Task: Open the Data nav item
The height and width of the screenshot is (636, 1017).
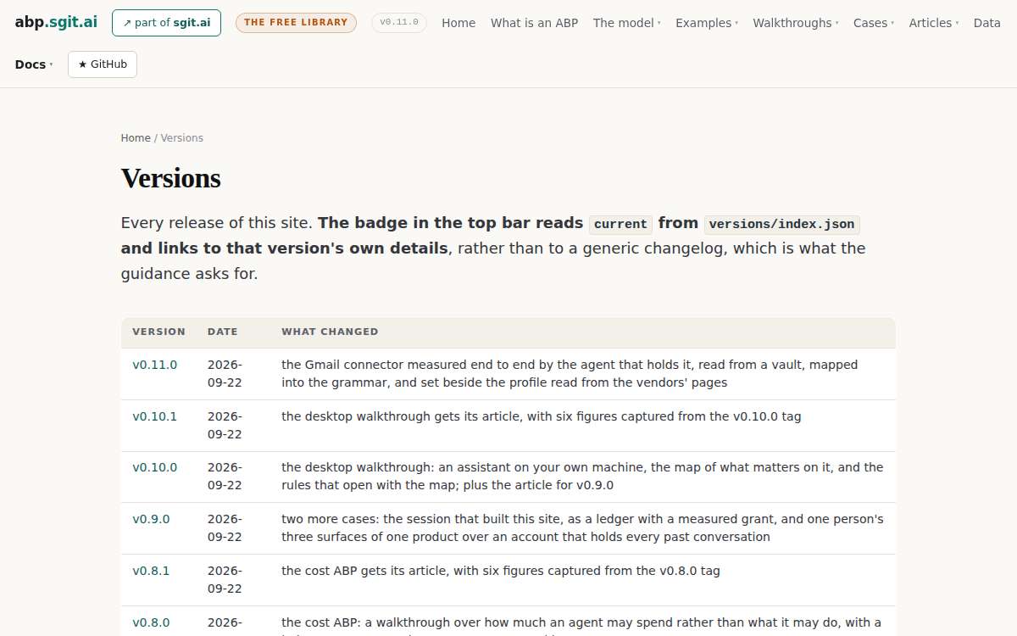Action: [x=987, y=23]
